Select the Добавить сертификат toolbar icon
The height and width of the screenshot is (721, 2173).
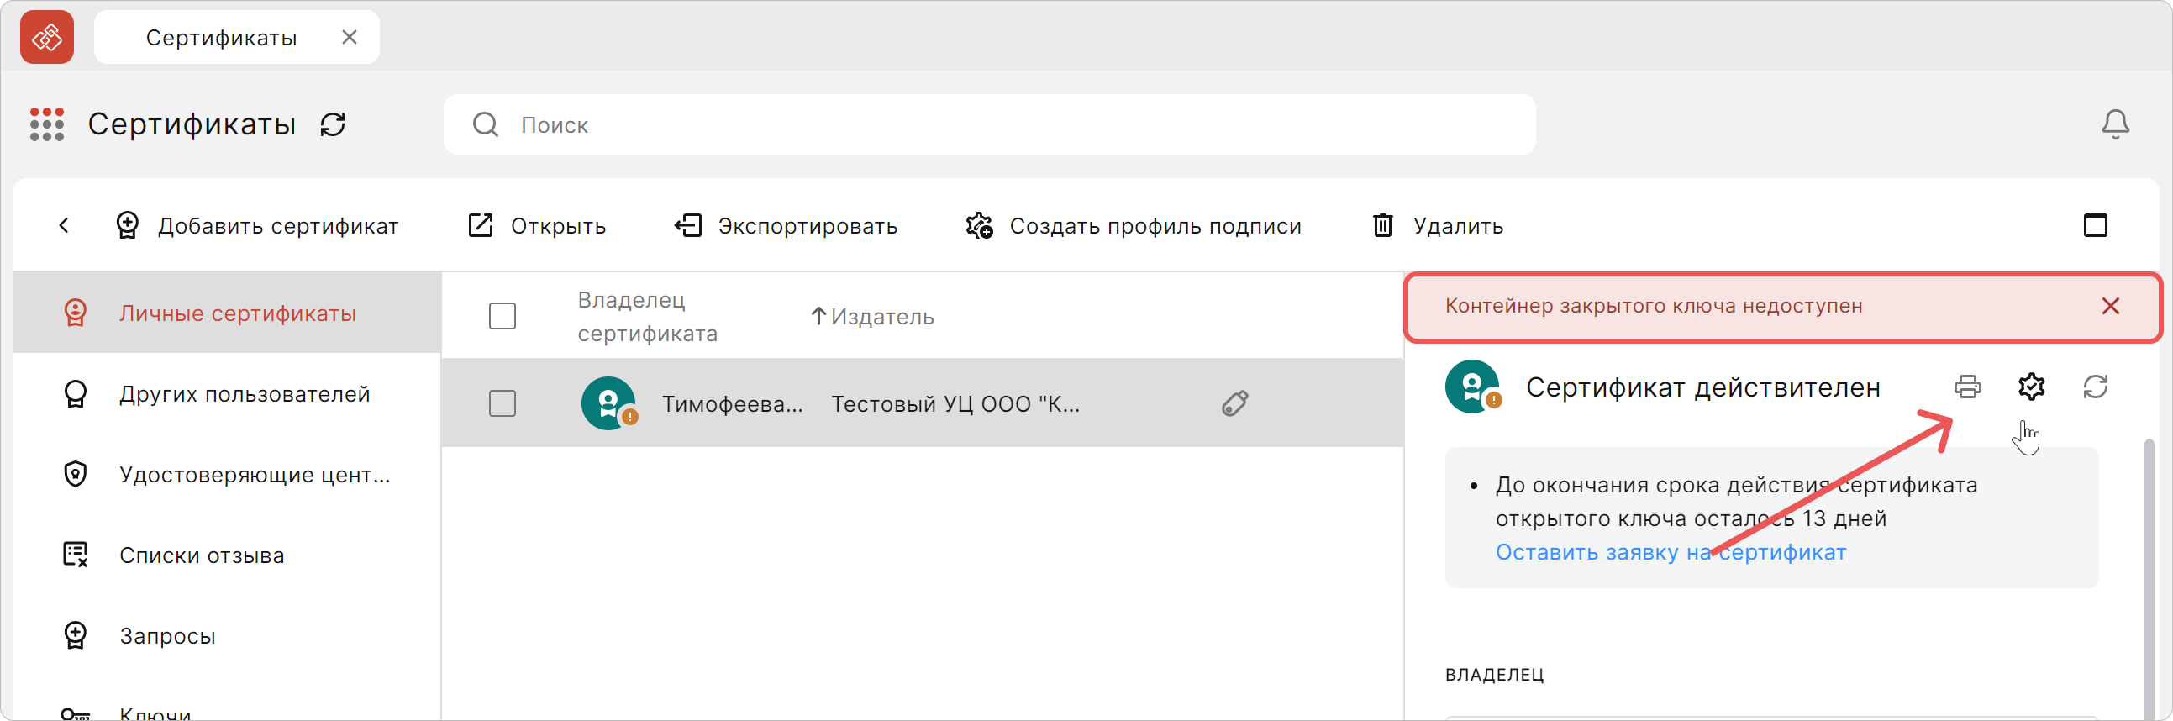tap(127, 225)
